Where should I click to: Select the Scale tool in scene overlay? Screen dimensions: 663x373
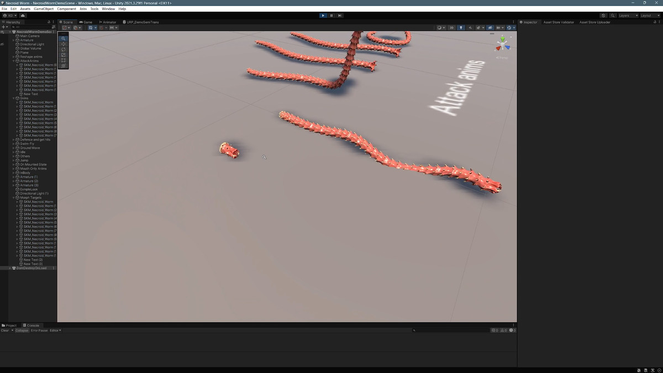point(64,55)
